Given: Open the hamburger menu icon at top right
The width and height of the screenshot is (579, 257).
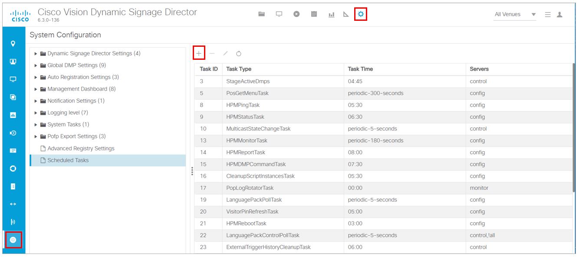Looking at the screenshot, I should coord(548,14).
